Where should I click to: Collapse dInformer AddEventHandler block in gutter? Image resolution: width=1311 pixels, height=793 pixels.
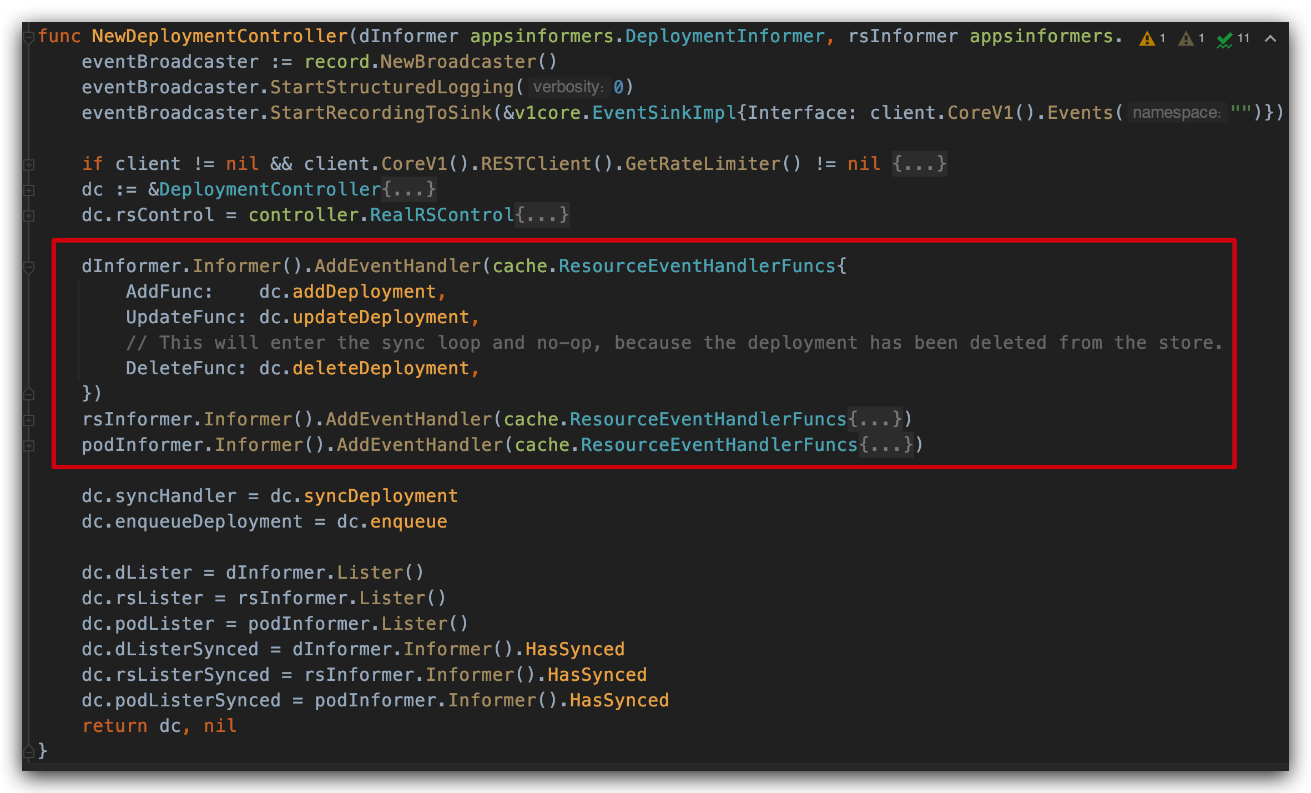pos(29,267)
